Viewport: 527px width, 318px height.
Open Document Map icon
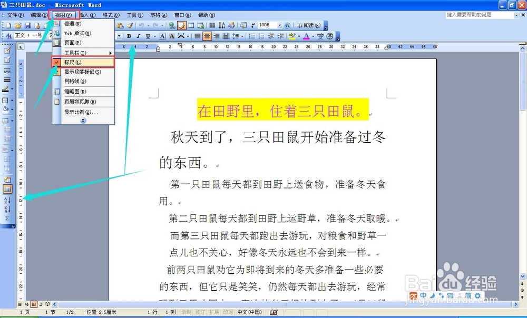coord(243,25)
